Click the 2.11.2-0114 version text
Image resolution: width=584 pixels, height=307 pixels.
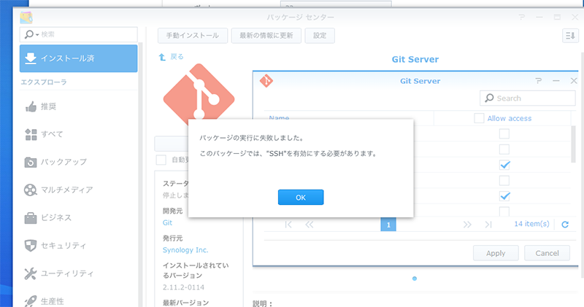tap(184, 287)
